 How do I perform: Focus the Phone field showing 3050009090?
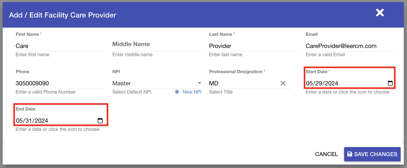pyautogui.click(x=60, y=83)
